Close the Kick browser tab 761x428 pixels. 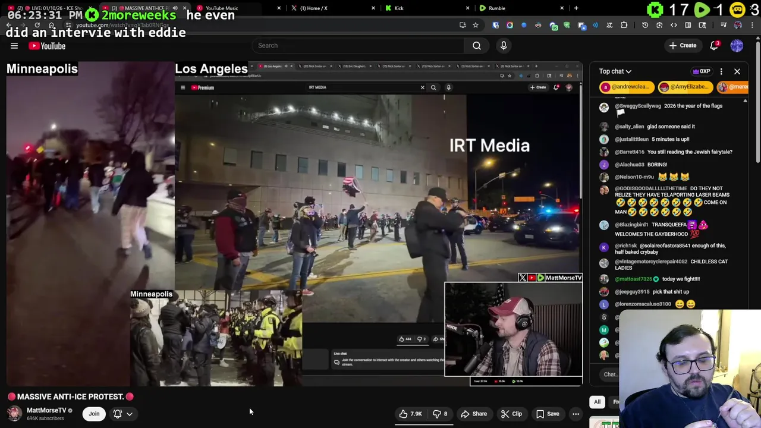(467, 8)
